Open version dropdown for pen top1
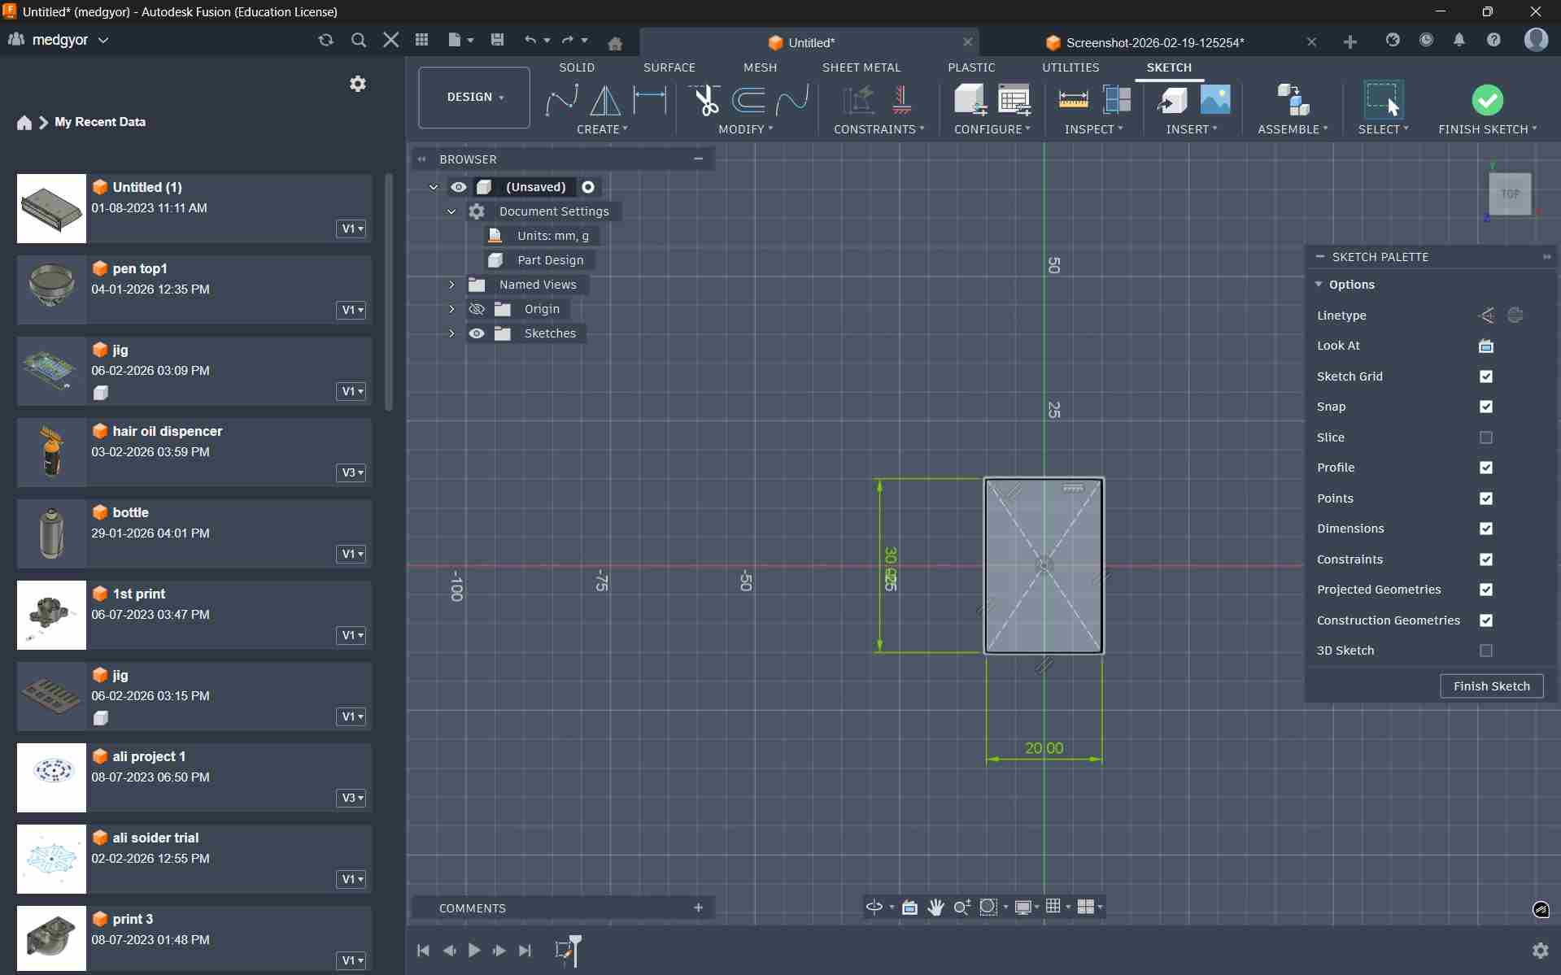This screenshot has width=1561, height=975. click(351, 310)
